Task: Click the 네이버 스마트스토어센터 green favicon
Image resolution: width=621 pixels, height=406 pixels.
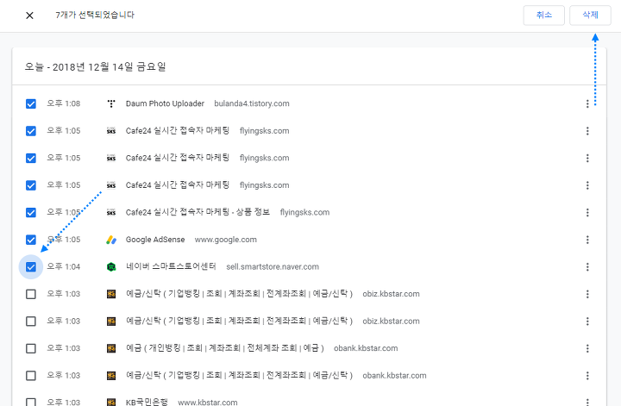Action: (111, 267)
